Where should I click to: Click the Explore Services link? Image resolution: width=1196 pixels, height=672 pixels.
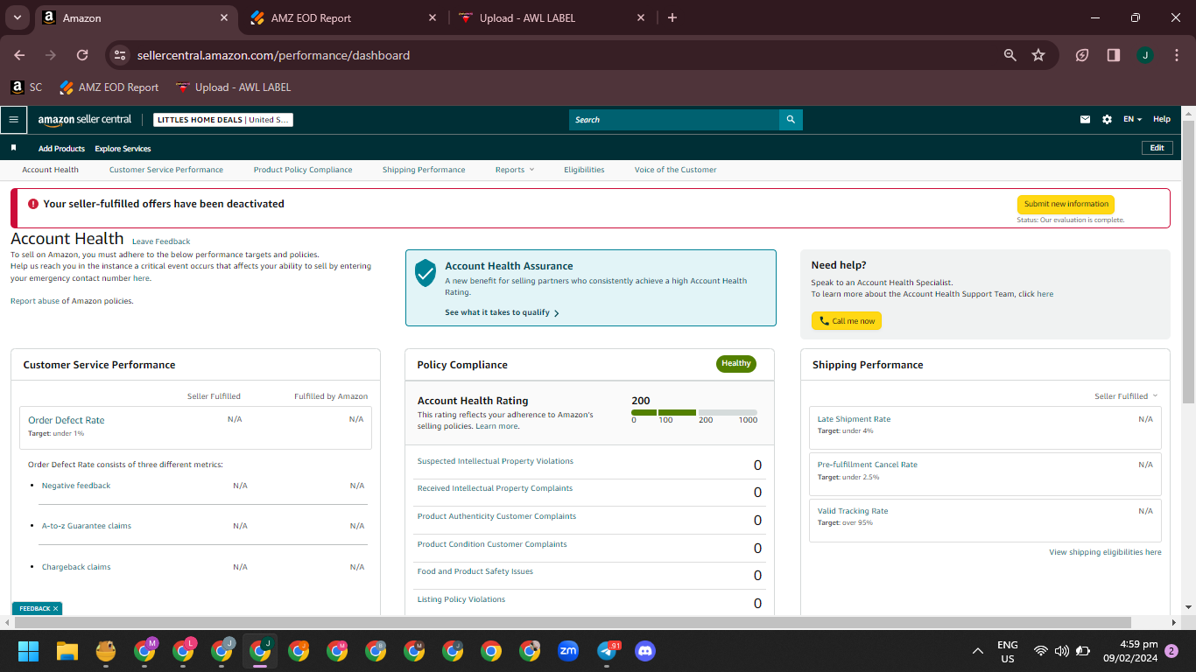coord(123,149)
